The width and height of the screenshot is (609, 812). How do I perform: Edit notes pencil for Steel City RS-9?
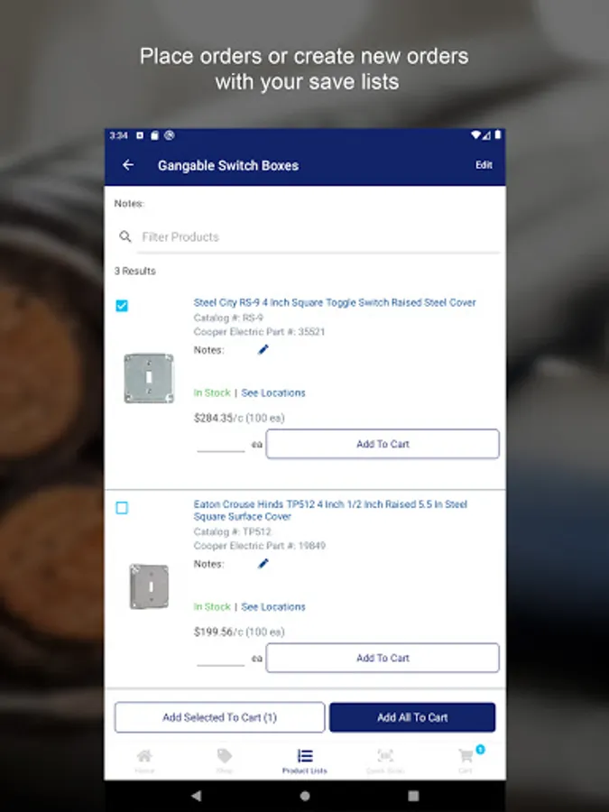(263, 350)
